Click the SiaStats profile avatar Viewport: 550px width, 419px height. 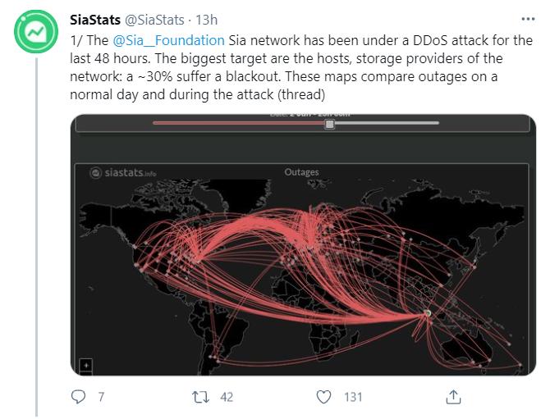point(35,31)
